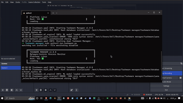Move source up in the Sources panel

point(50,90)
